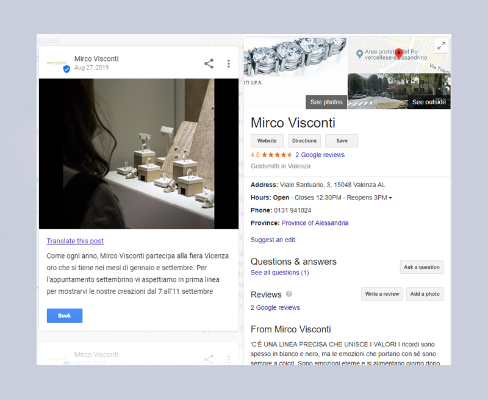Image resolution: width=488 pixels, height=400 pixels.
Task: Share the Aug 27, 2019 post
Action: pyautogui.click(x=209, y=64)
